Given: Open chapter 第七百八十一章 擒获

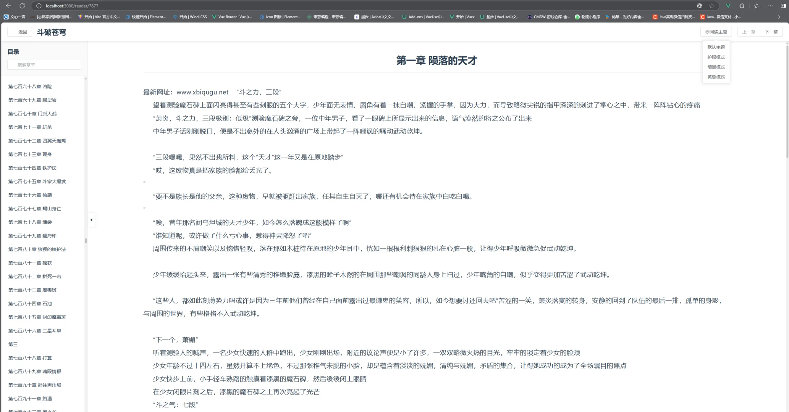Looking at the screenshot, I should [30, 263].
